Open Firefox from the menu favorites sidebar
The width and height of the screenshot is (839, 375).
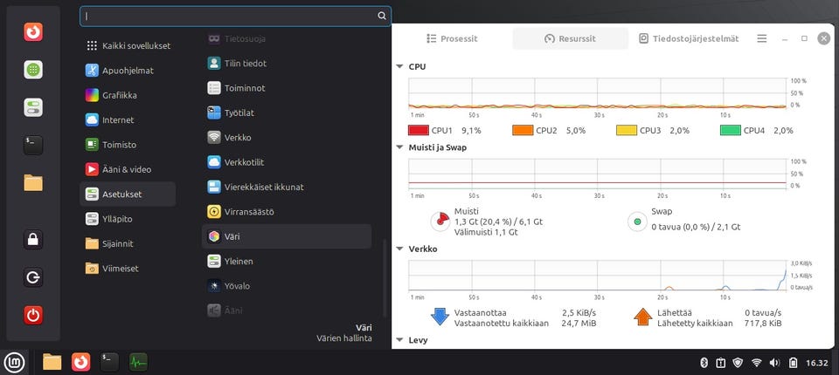pyautogui.click(x=33, y=31)
